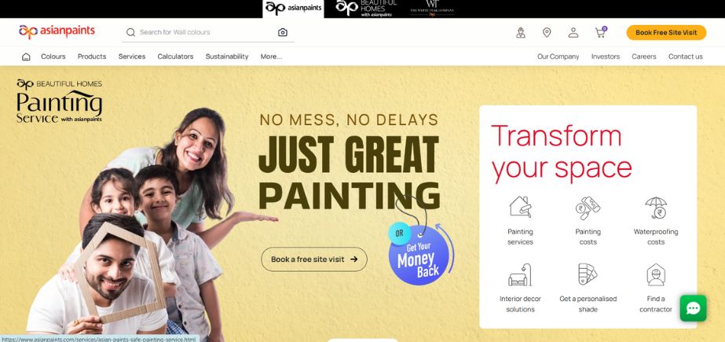The height and width of the screenshot is (342, 725).
Task: Open the Investors link
Action: tap(606, 57)
